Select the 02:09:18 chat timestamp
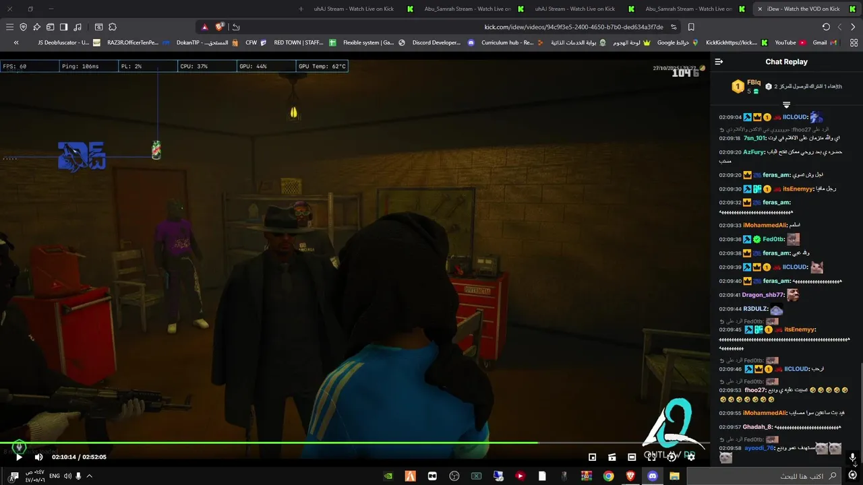863x485 pixels. pyautogui.click(x=730, y=138)
